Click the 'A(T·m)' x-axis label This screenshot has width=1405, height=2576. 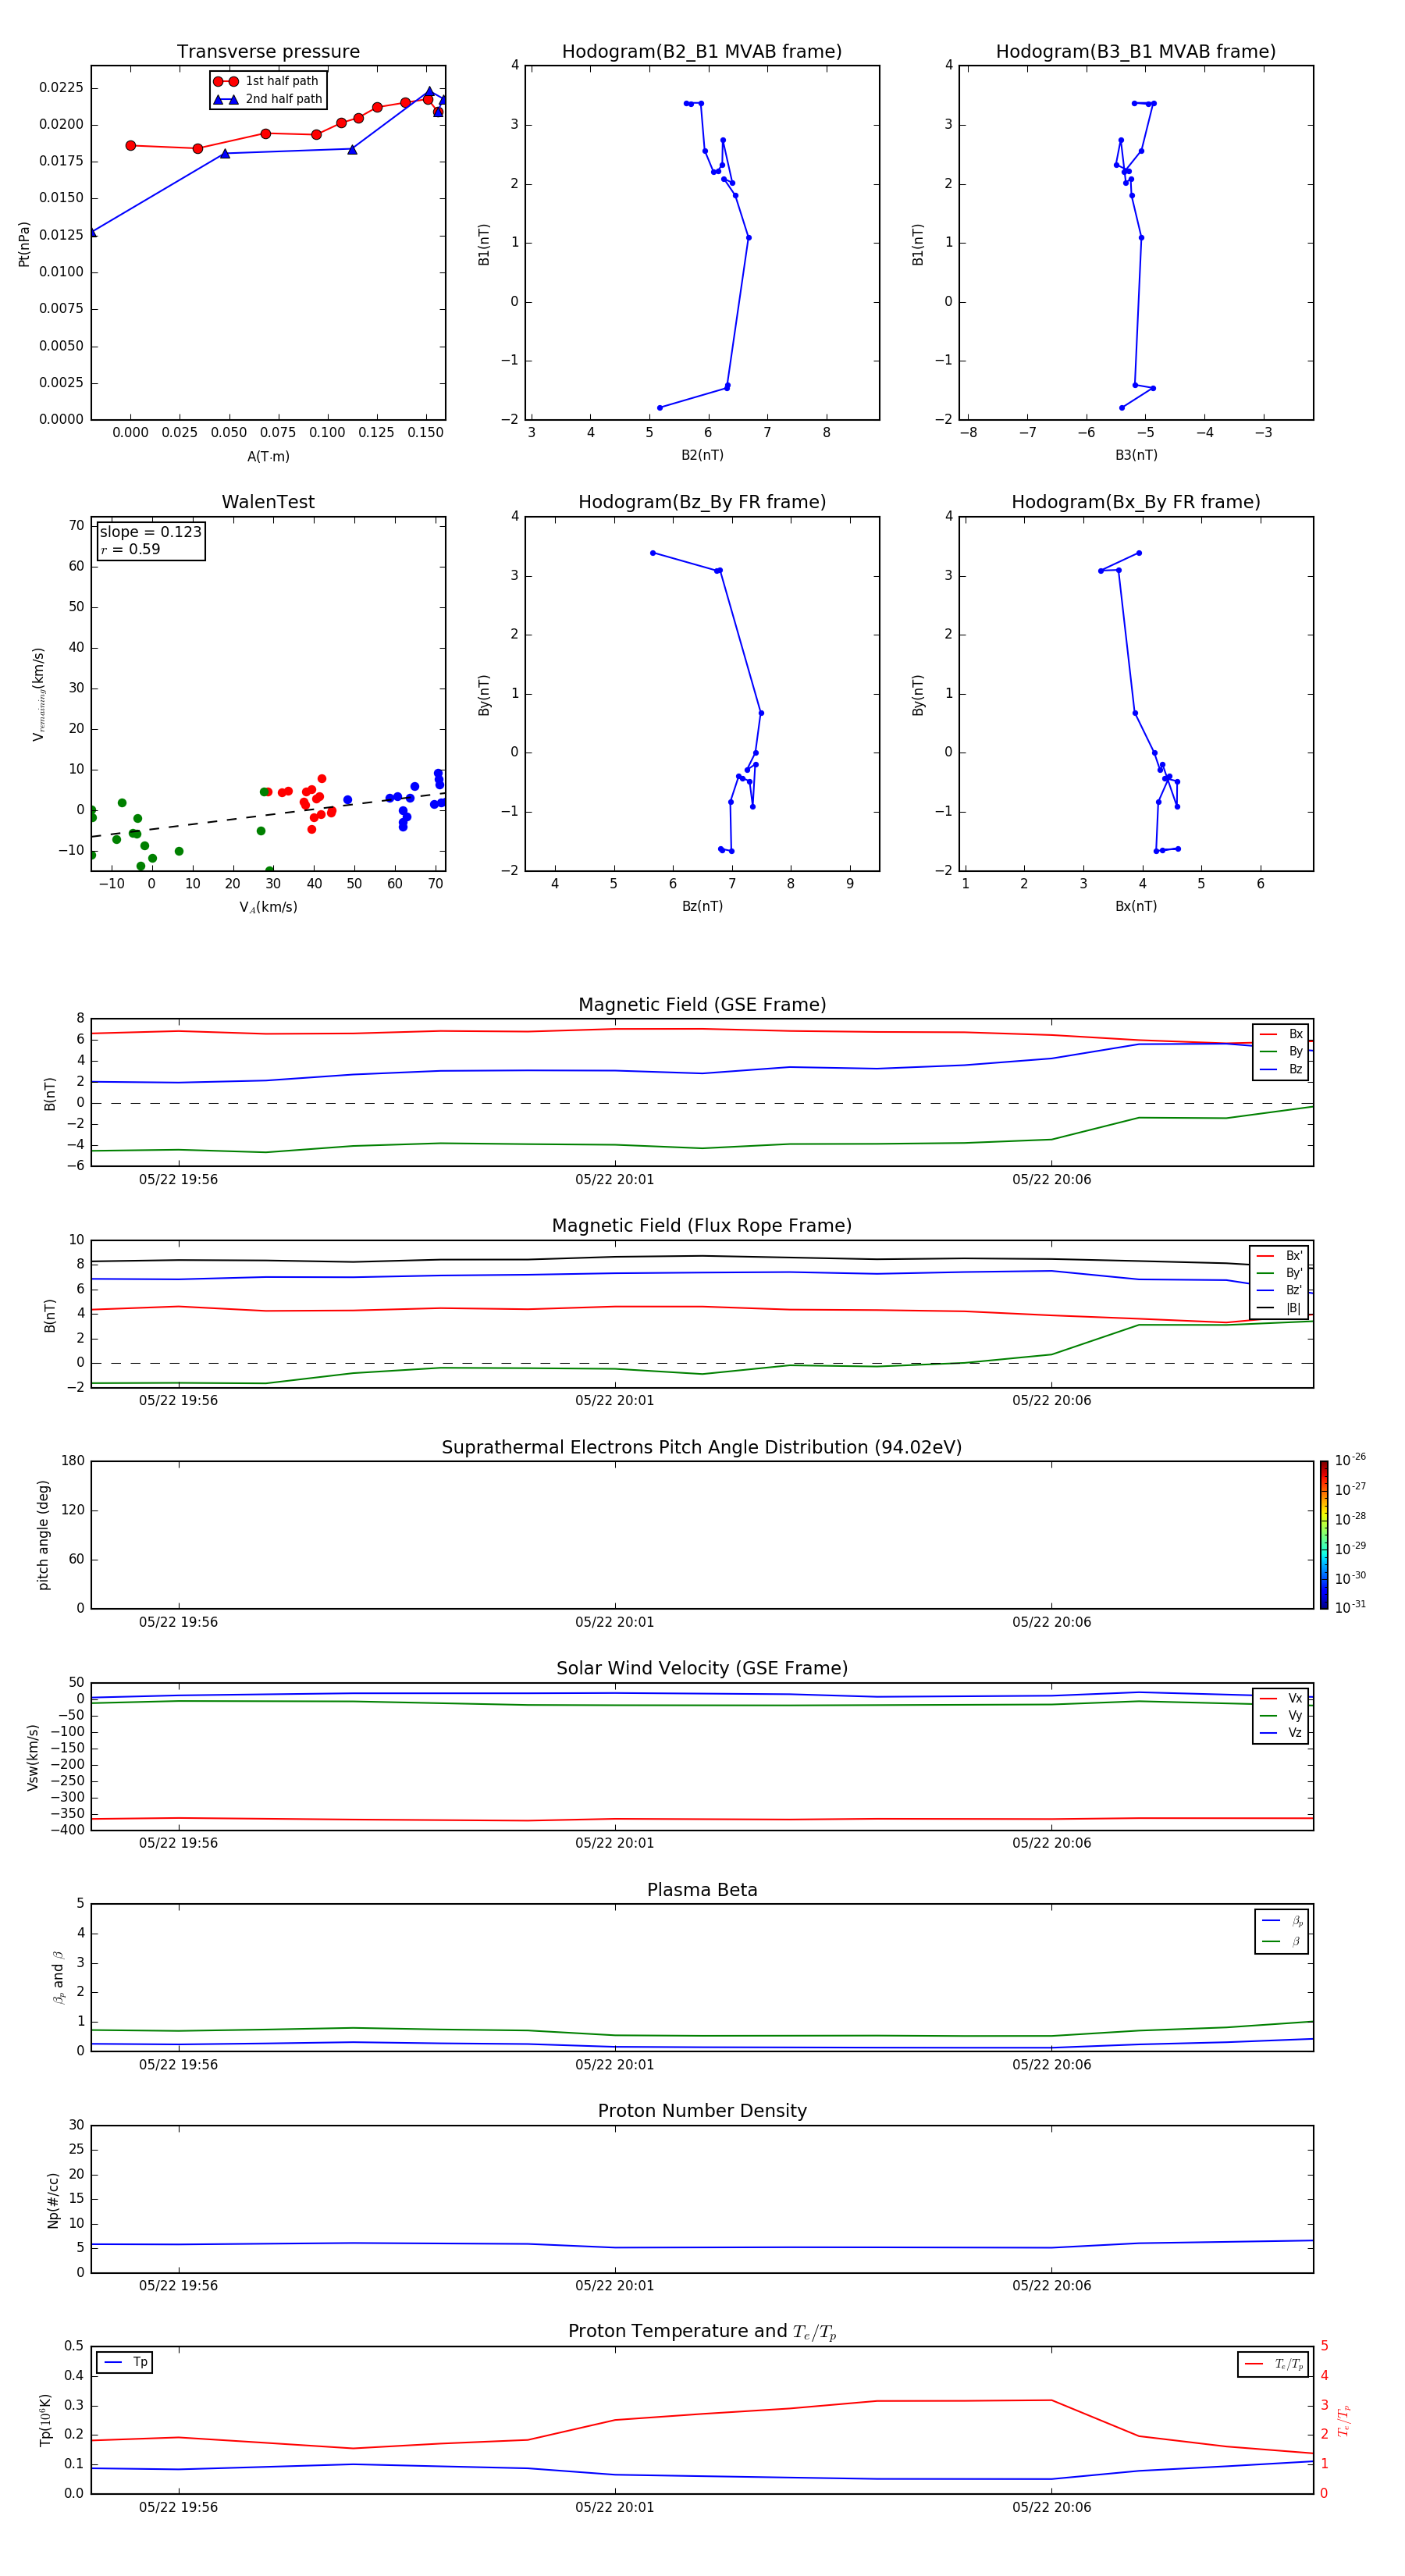268,456
